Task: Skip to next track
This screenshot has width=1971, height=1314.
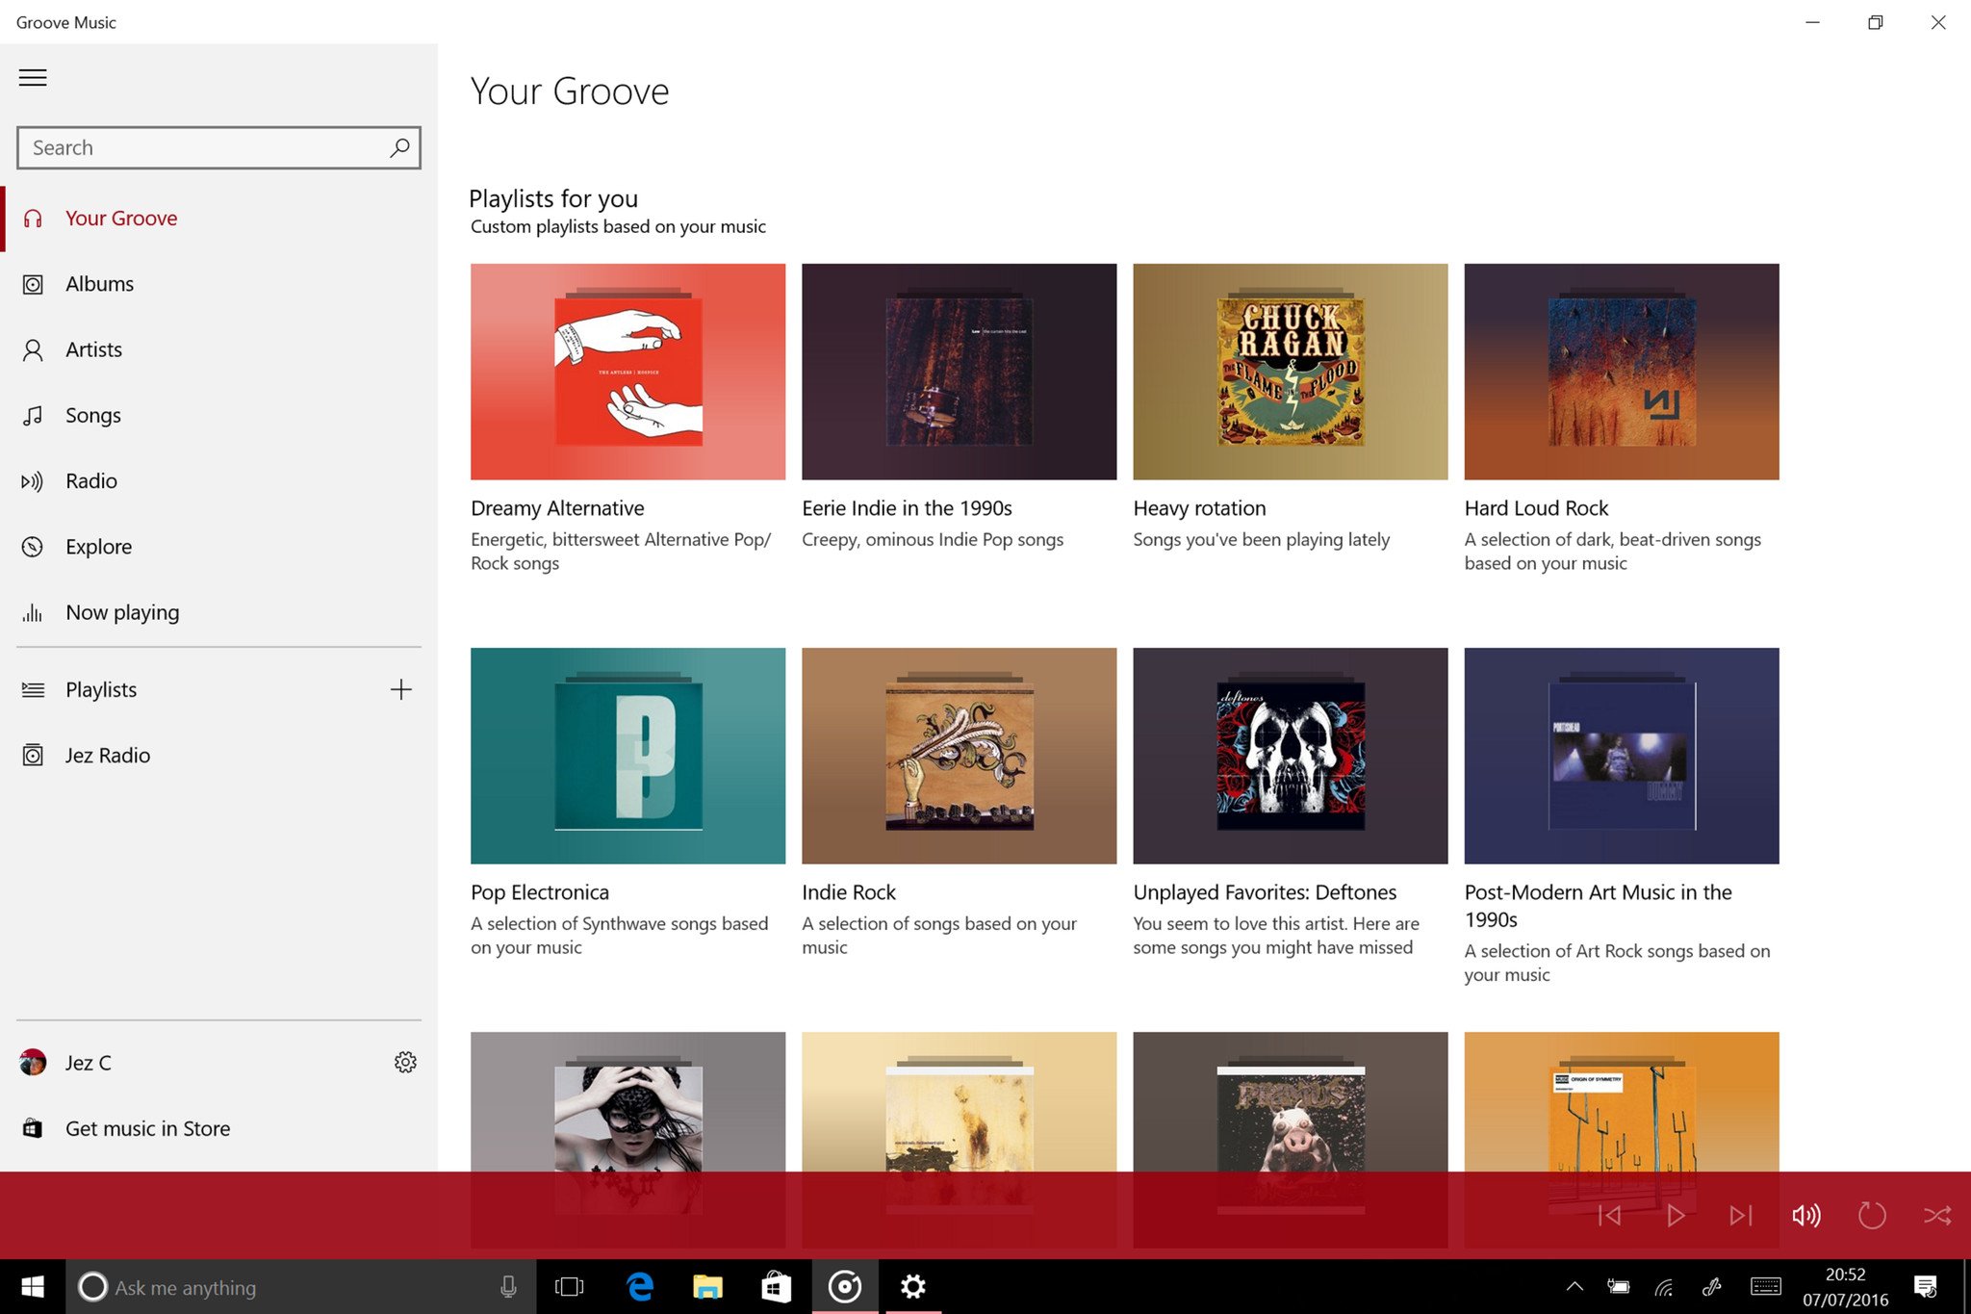Action: (x=1740, y=1216)
